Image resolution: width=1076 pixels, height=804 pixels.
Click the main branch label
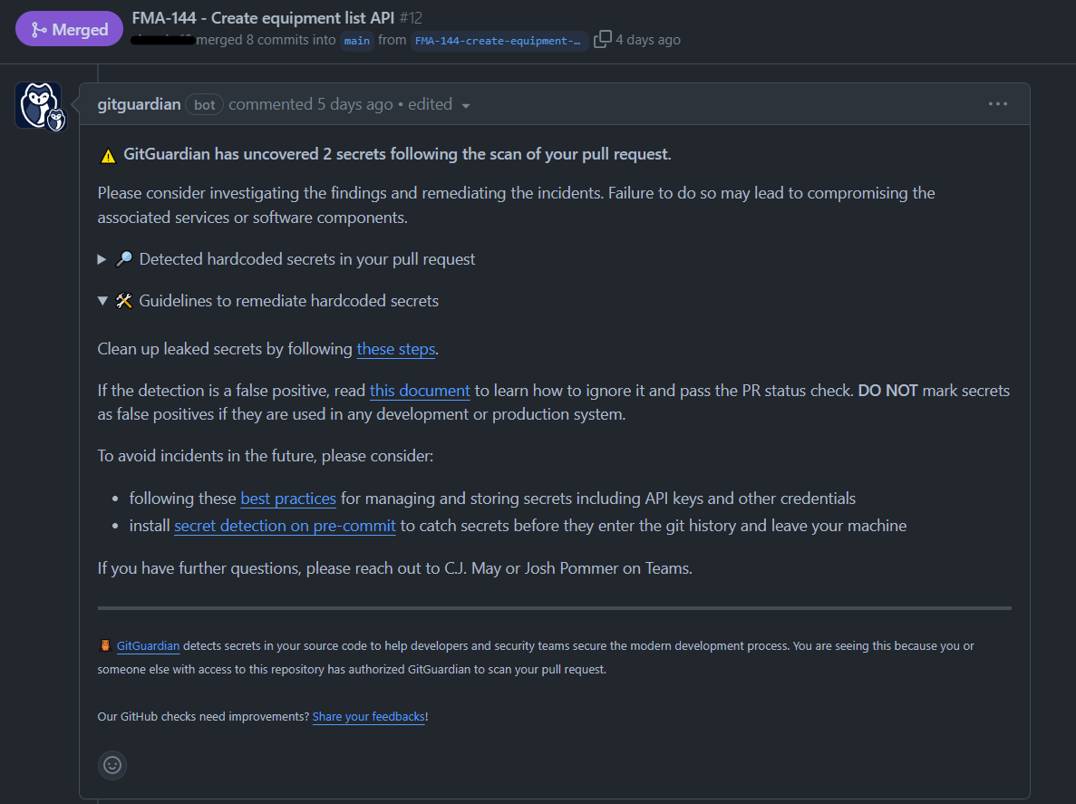point(356,41)
